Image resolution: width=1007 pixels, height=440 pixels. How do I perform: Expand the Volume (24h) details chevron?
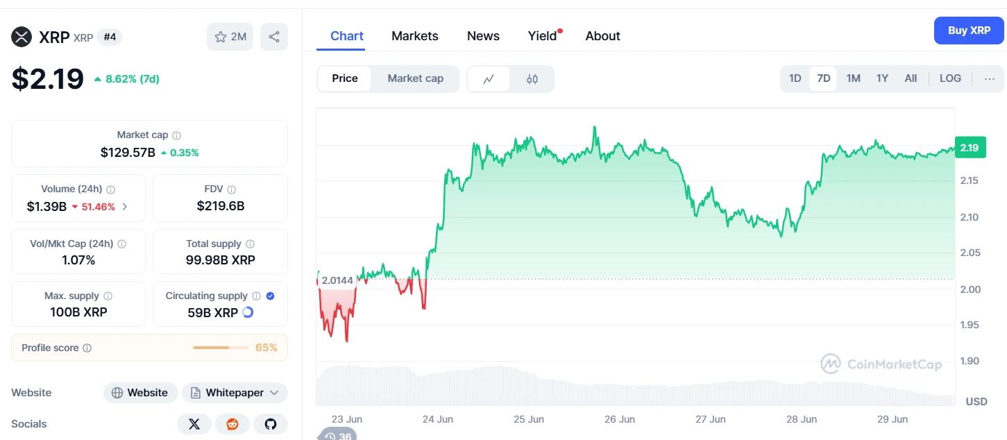click(124, 205)
